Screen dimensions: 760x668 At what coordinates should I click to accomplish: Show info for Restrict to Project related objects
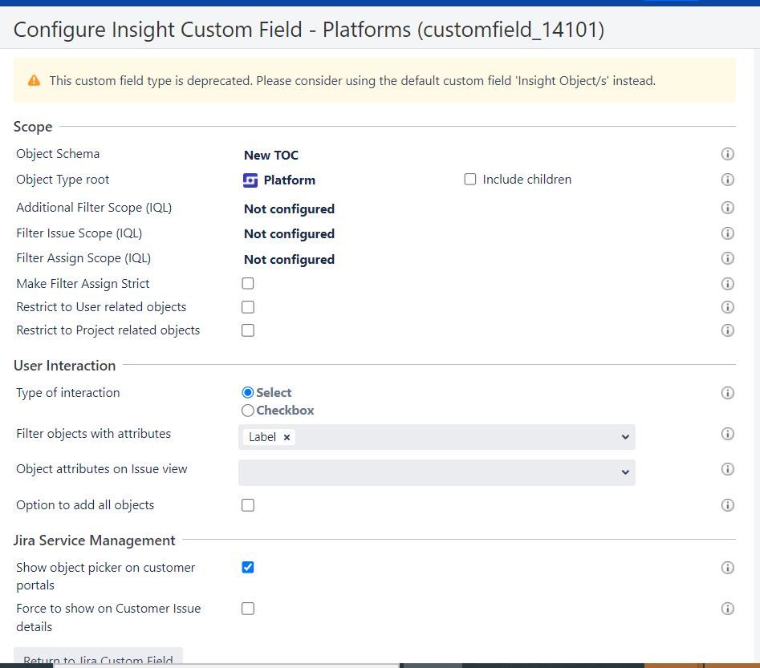click(727, 330)
